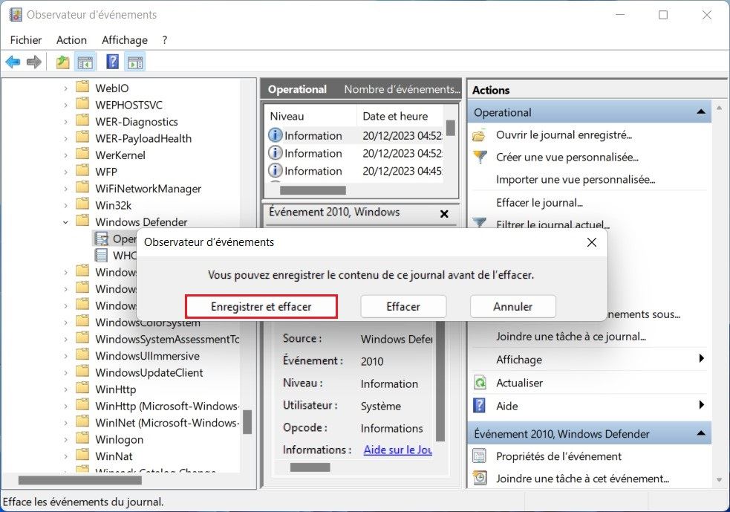Open the Action menu
Viewport: 730px width, 512px height.
pos(71,40)
